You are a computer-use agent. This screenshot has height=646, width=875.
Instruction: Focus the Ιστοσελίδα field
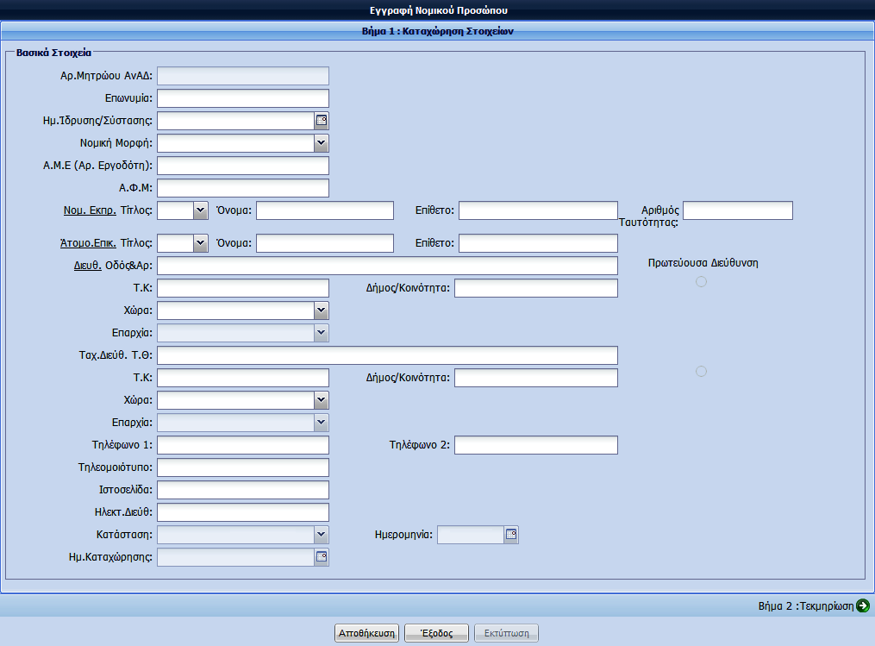pos(243,490)
